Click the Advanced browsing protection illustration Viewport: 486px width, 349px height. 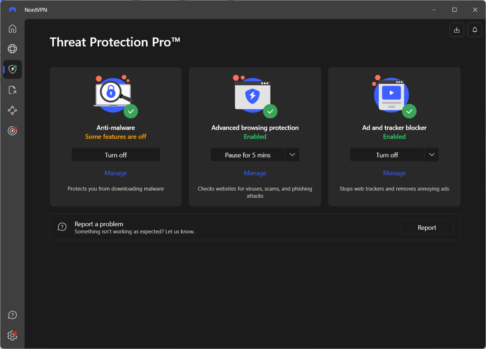tap(255, 96)
